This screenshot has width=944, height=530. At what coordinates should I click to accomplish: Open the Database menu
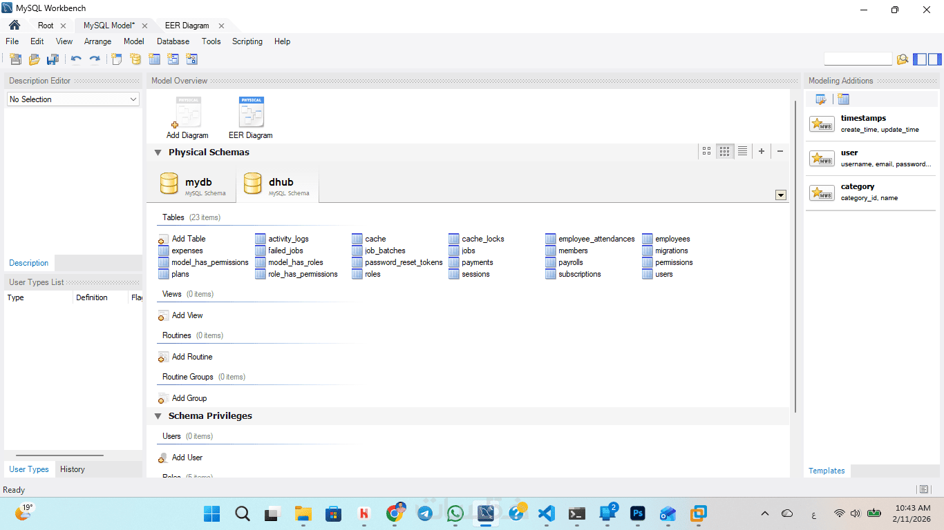point(173,41)
